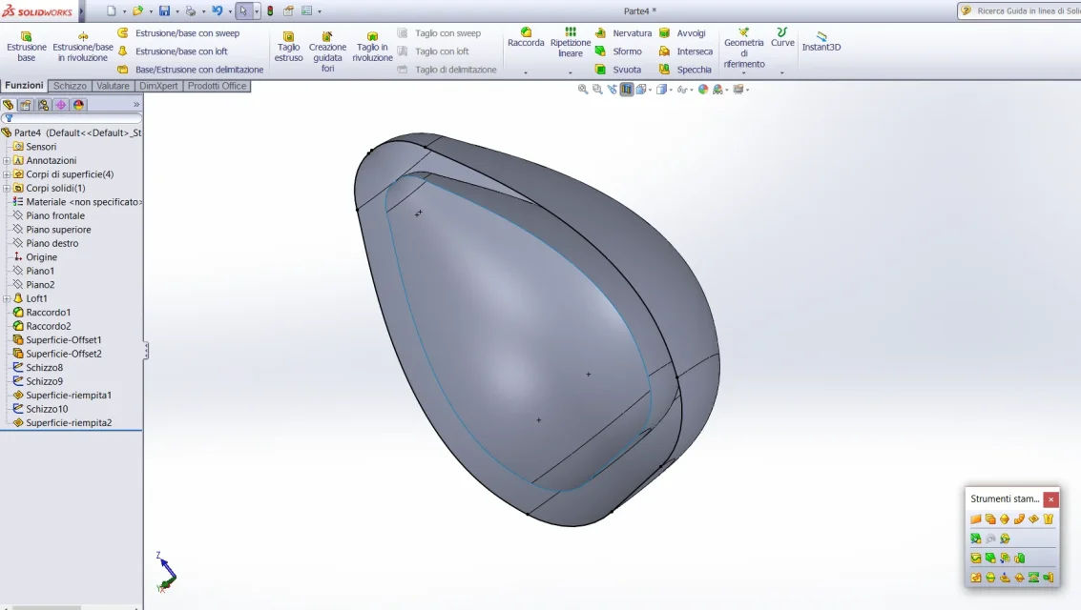Select the Estrusione base tool
1081x610 pixels.
(x=26, y=46)
